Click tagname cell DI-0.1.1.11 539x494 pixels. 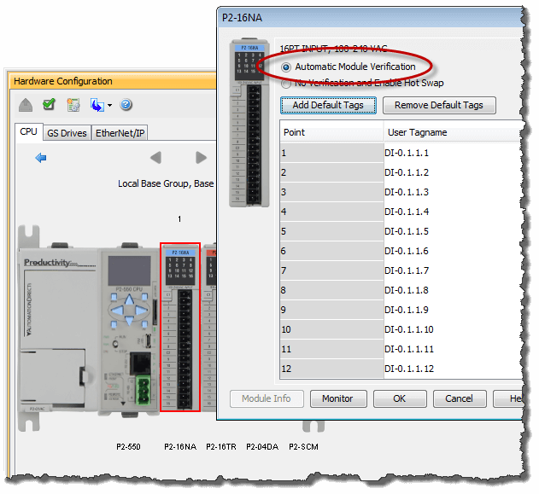point(454,350)
